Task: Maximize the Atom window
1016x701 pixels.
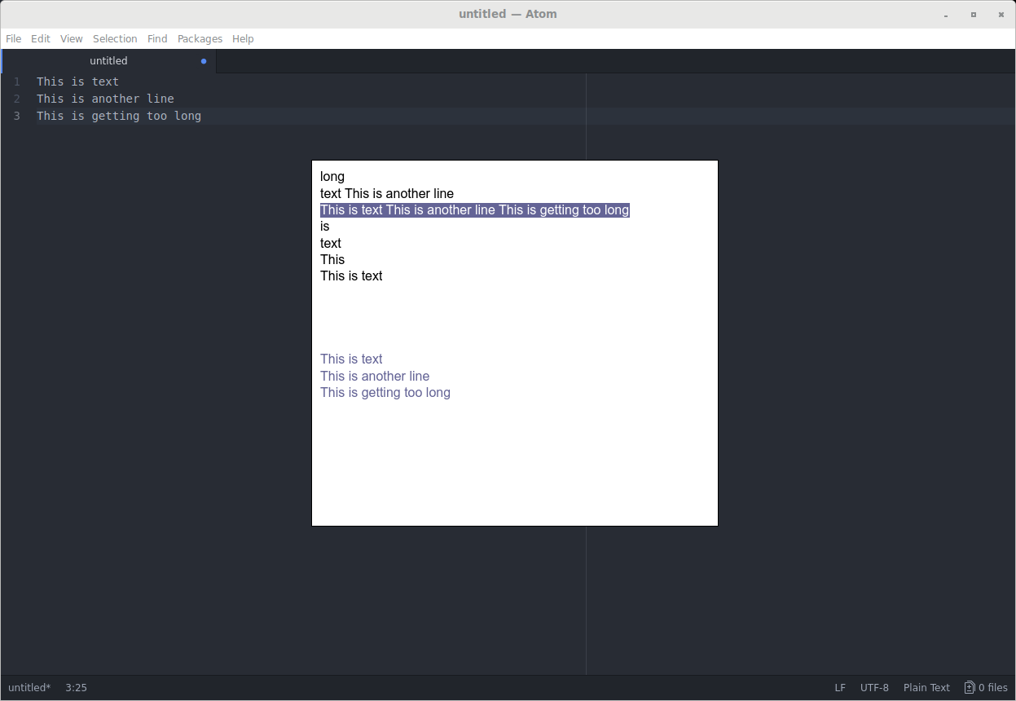Action: (973, 15)
